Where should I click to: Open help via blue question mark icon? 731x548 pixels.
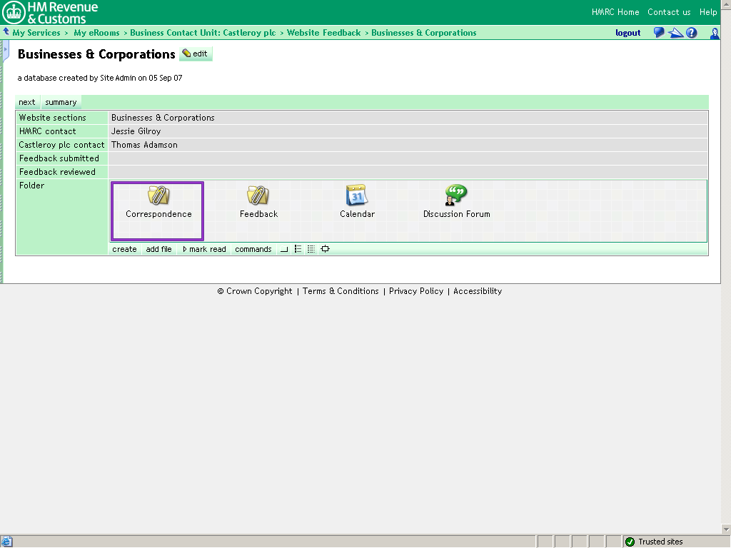tap(691, 33)
